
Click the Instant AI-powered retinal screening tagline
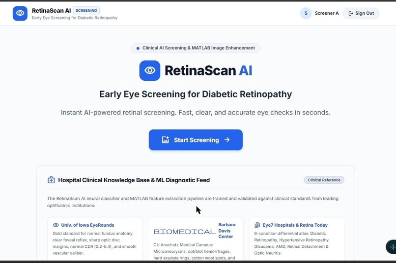pos(196,113)
